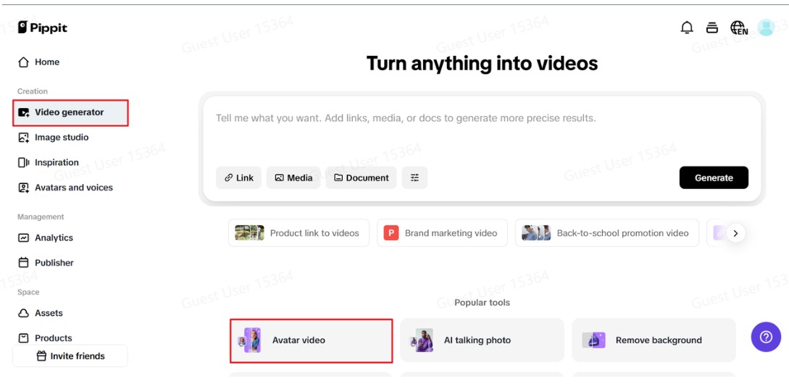This screenshot has width=789, height=389.
Task: Click the Turn anything into videos heading
Action: coord(482,64)
